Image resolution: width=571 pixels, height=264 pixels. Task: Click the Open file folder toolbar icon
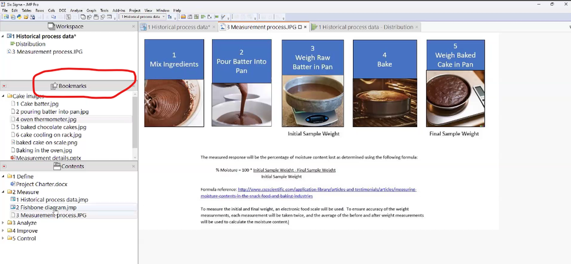coord(26,17)
